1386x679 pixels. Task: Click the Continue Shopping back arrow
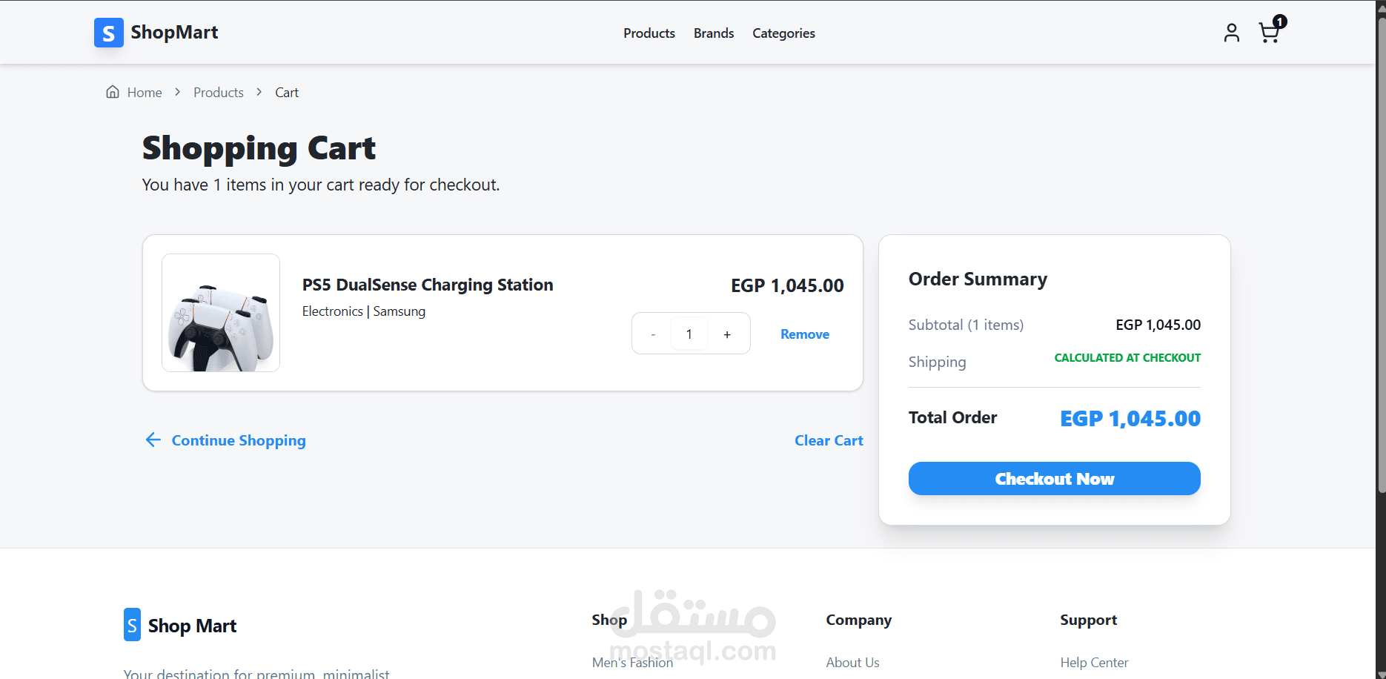153,440
